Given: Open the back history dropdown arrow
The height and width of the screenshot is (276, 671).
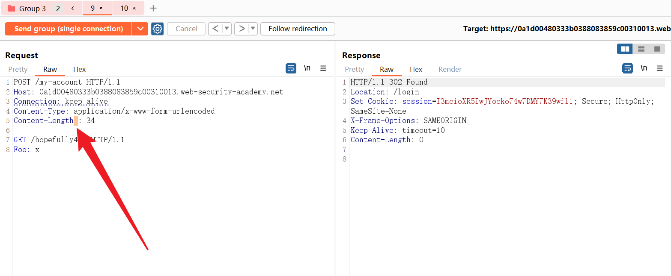Looking at the screenshot, I should [227, 29].
